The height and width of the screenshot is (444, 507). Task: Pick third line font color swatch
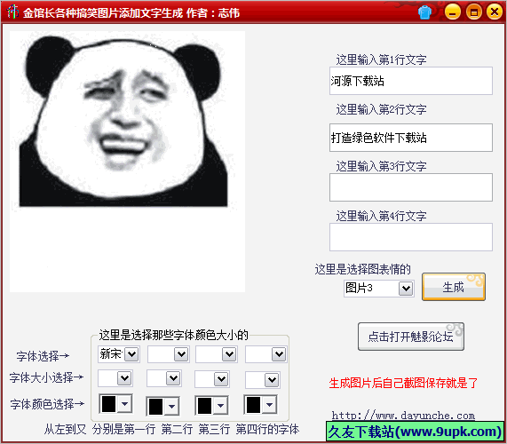(205, 406)
